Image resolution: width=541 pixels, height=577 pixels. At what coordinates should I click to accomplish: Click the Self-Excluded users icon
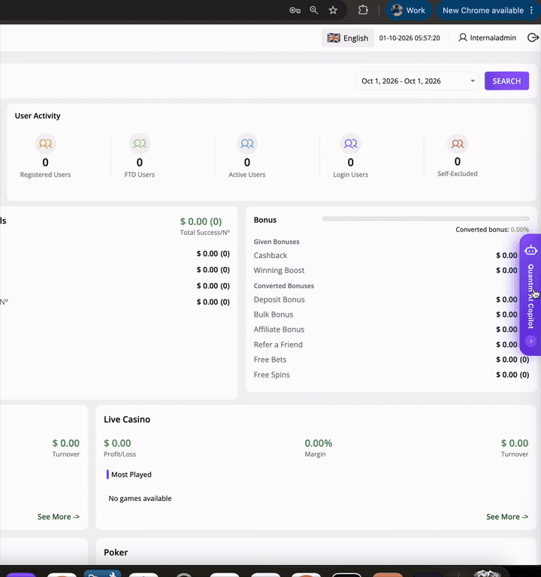(x=458, y=144)
